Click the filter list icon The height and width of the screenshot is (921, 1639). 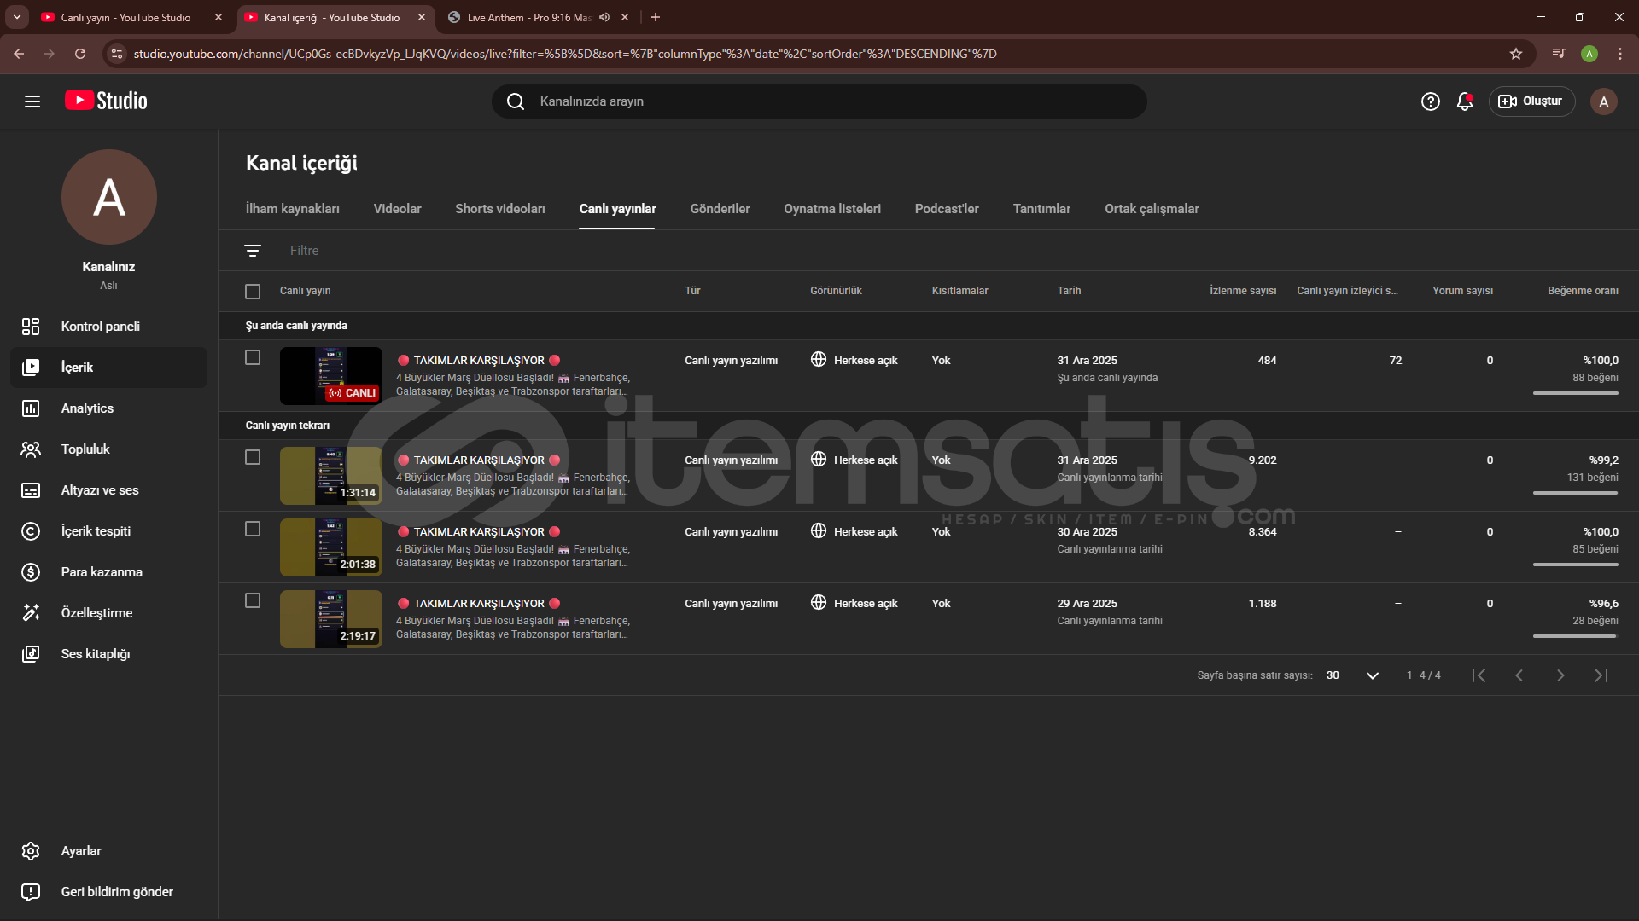253,251
